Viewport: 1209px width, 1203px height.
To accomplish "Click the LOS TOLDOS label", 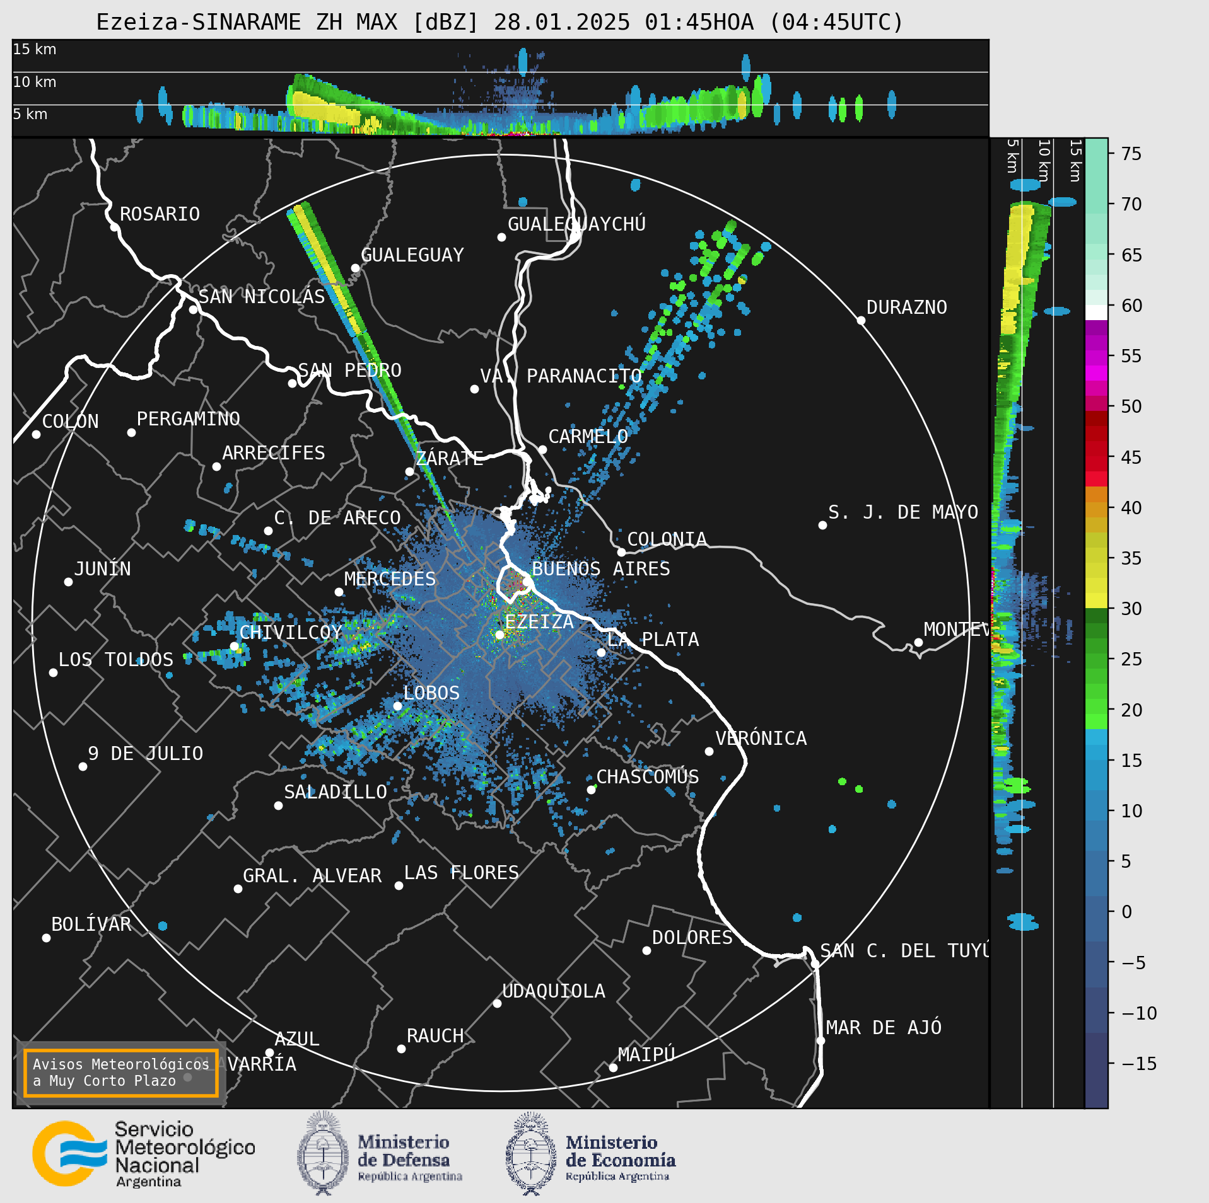I will [115, 660].
